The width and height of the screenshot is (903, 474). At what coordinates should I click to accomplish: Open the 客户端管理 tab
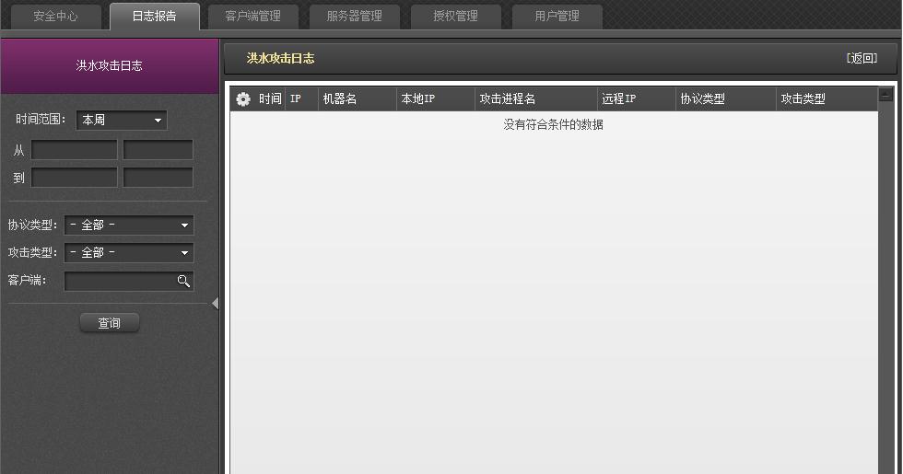pos(253,17)
